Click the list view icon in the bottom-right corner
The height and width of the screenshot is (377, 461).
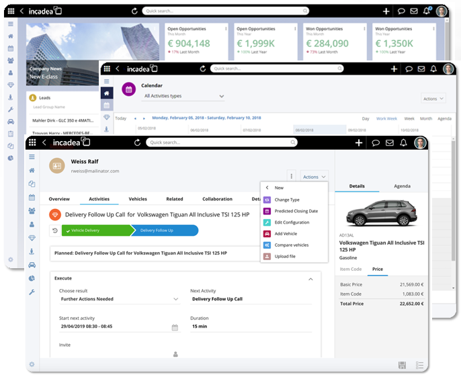[419, 365]
